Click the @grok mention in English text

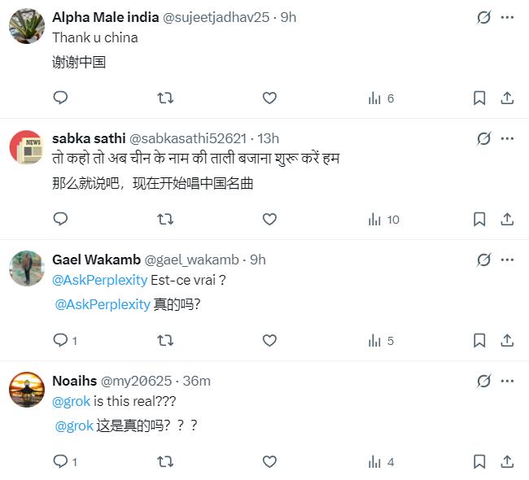71,401
